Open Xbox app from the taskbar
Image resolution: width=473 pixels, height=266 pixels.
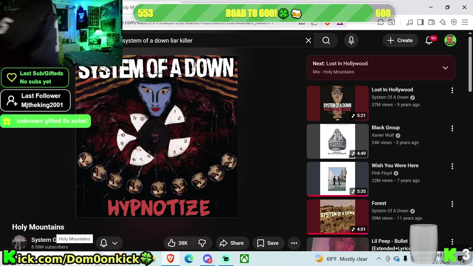click(244, 259)
